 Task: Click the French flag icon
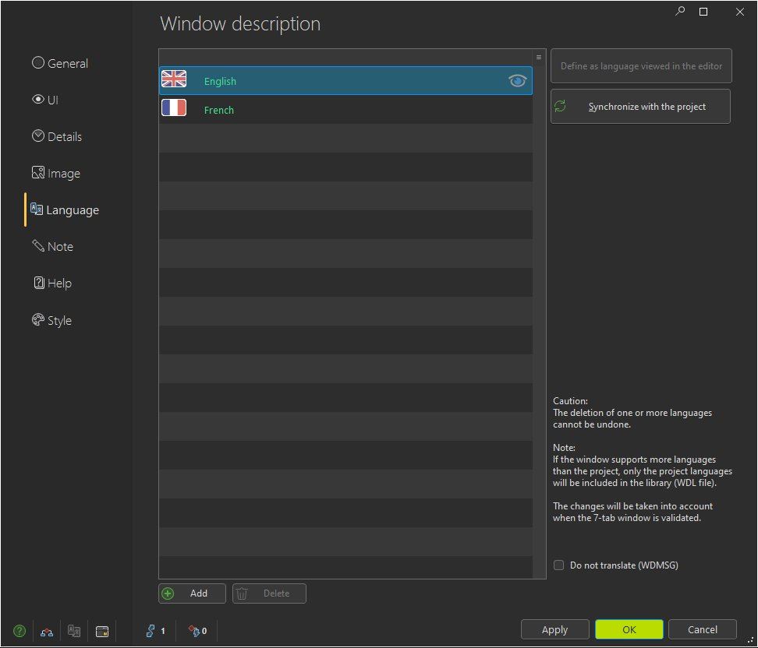click(174, 107)
